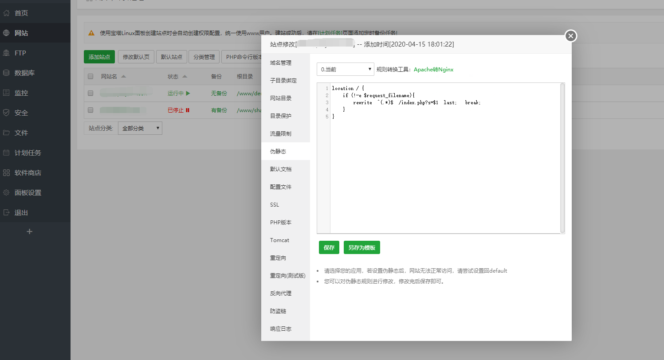Click the rewrite line in the editor
The width and height of the screenshot is (664, 360).
417,102
